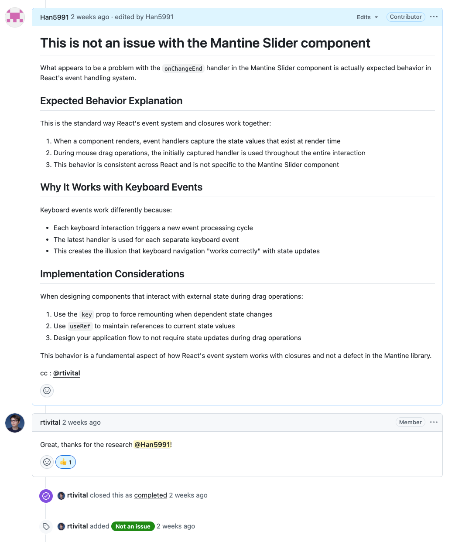Click the Member badge on rtivital's comment
Screen dimensions: 462x542
point(410,422)
